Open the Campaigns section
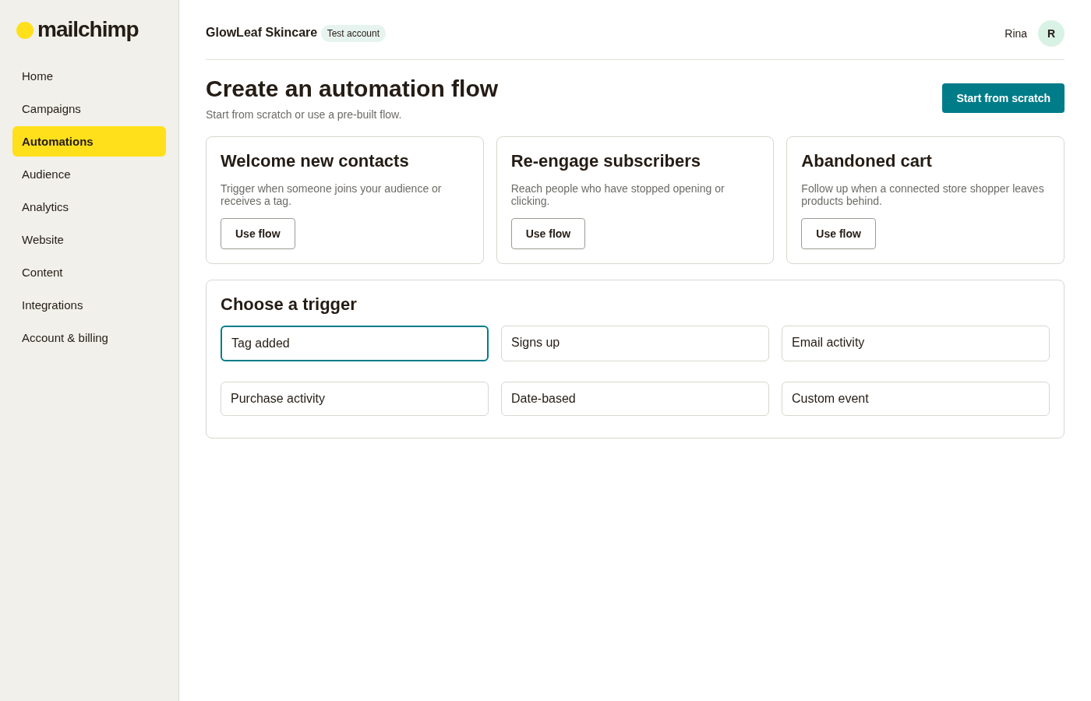The image size is (1091, 701). [x=89, y=109]
